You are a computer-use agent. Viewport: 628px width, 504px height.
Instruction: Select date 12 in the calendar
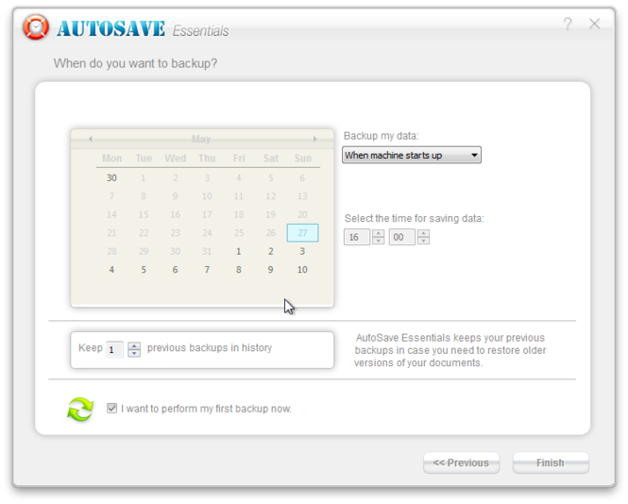[271, 196]
